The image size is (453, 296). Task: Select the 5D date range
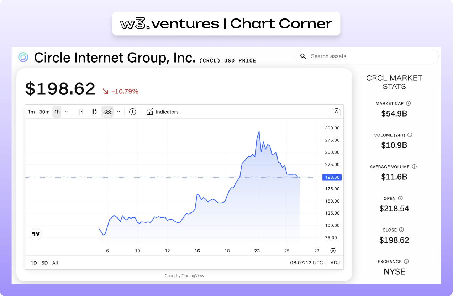[44, 263]
